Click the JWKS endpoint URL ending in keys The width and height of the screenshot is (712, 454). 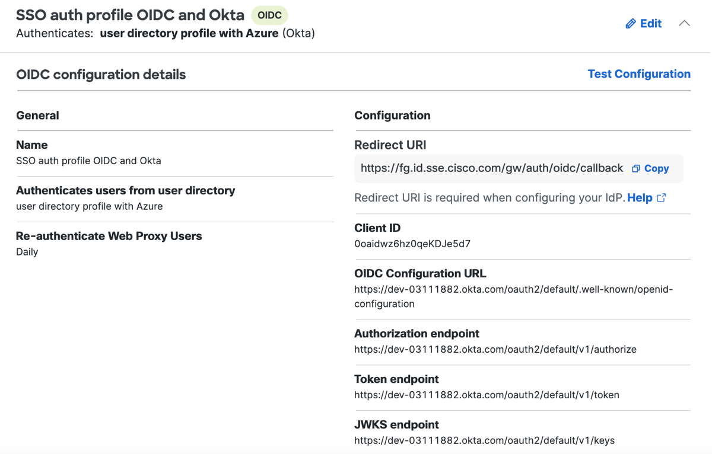tap(484, 440)
